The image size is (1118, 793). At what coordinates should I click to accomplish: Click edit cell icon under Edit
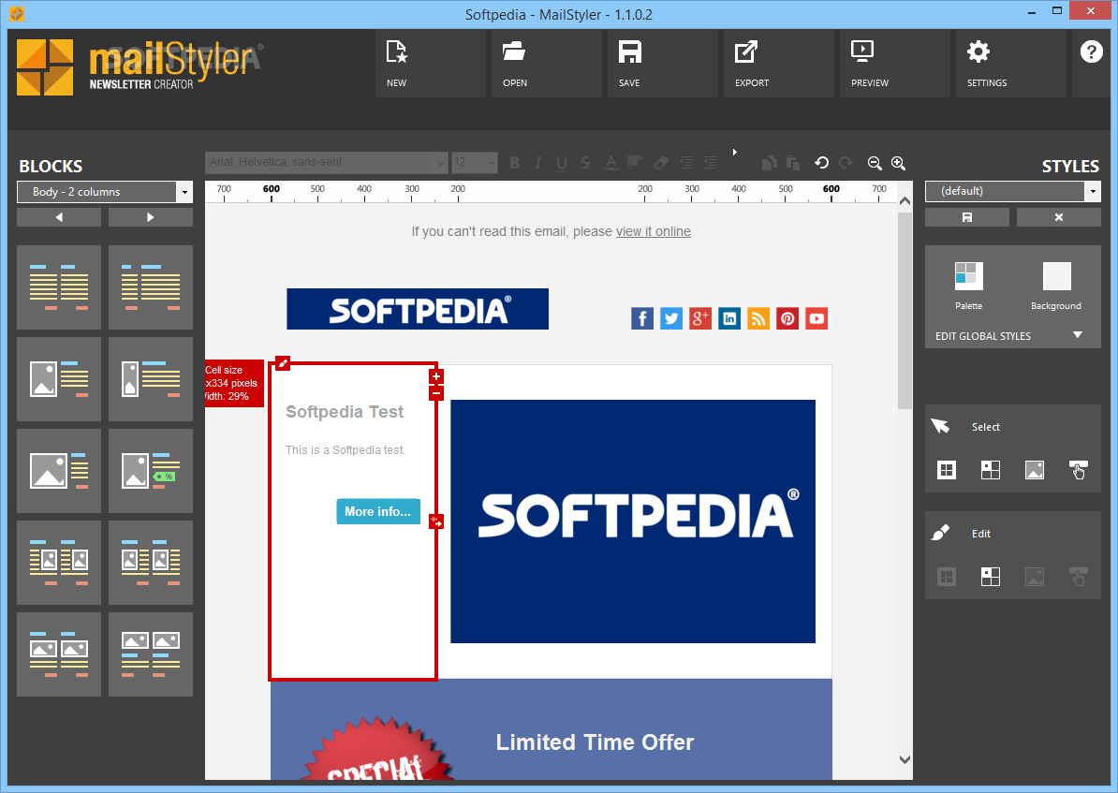pyautogui.click(x=991, y=576)
